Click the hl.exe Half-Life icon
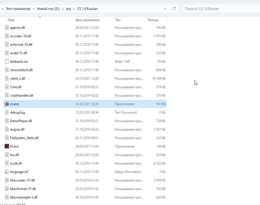This screenshot has height=205, width=260. click(x=7, y=146)
